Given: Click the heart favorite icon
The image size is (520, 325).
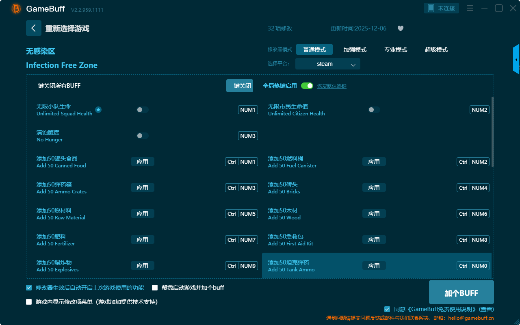Looking at the screenshot, I should click(x=400, y=28).
